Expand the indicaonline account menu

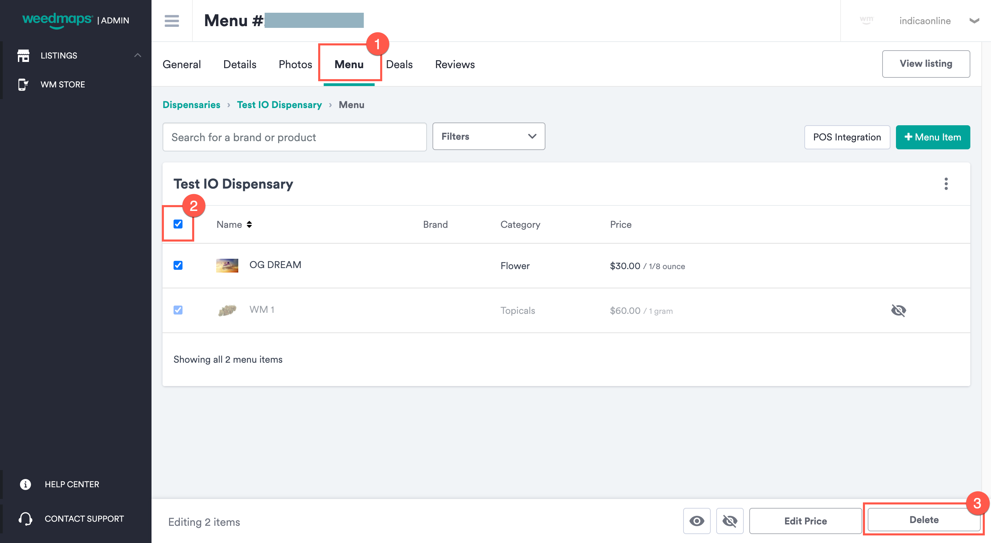(974, 21)
